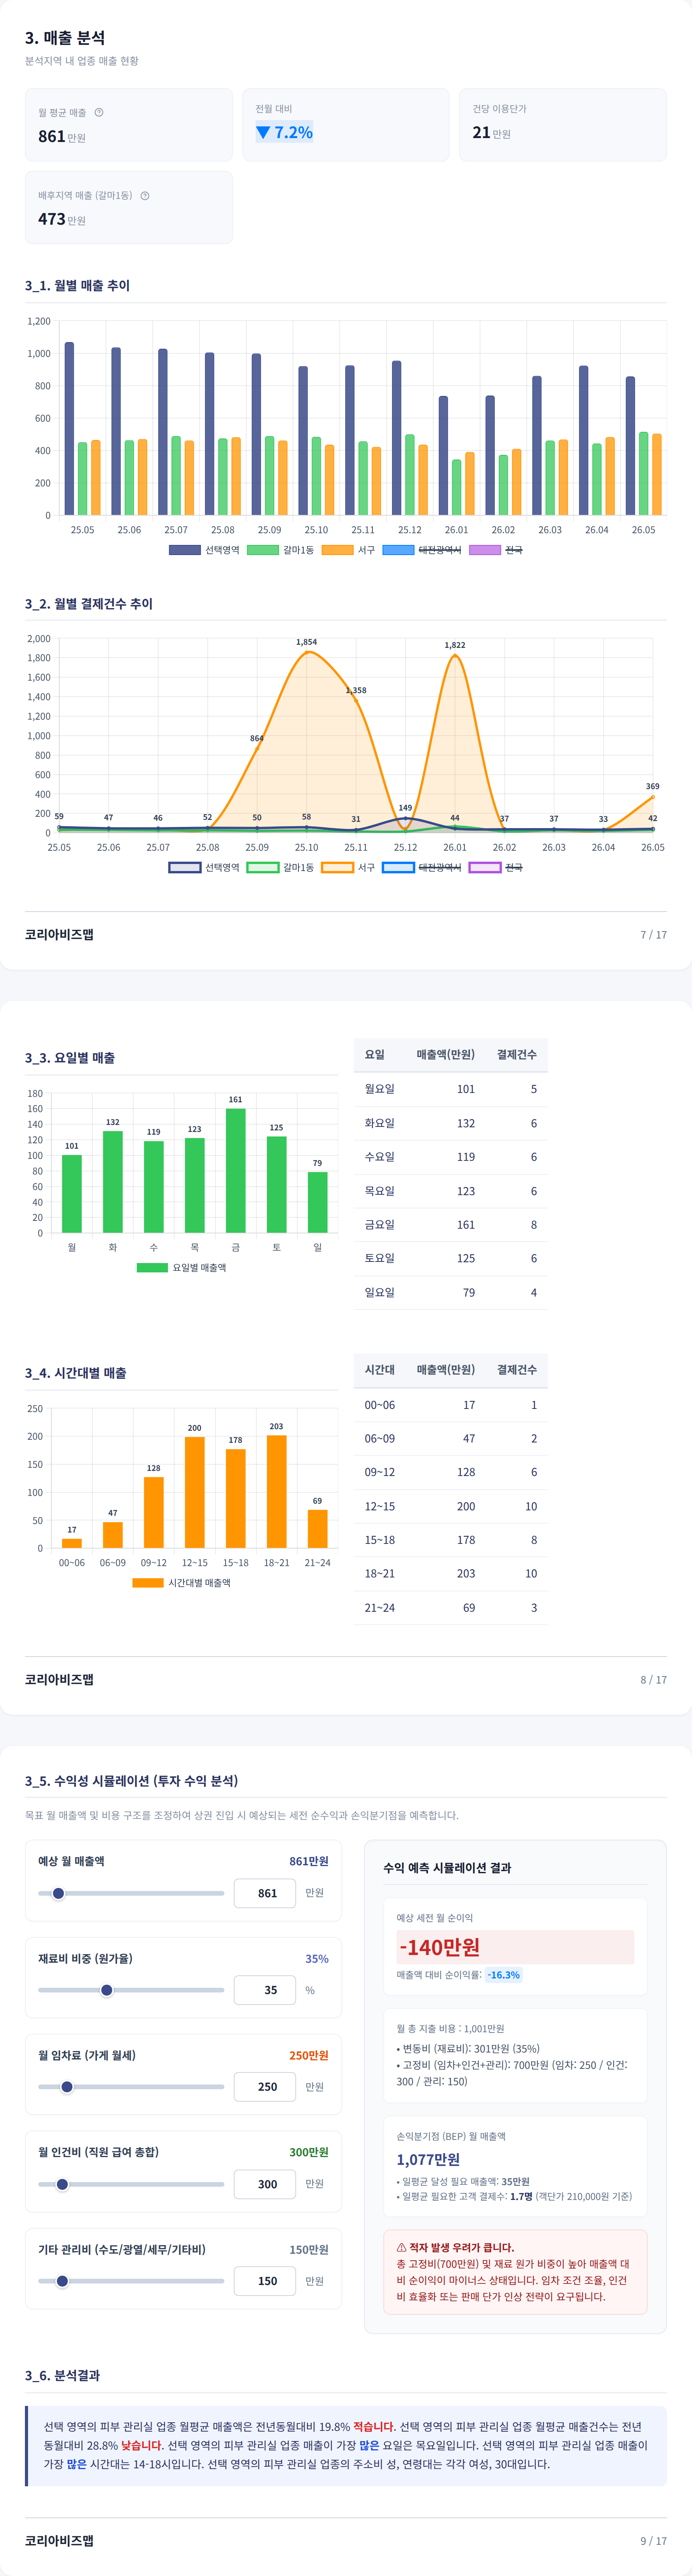Toggle 서구 legend in 월별 결제건수 추이 chart
Viewport: 692px width, 2576px height.
click(348, 867)
